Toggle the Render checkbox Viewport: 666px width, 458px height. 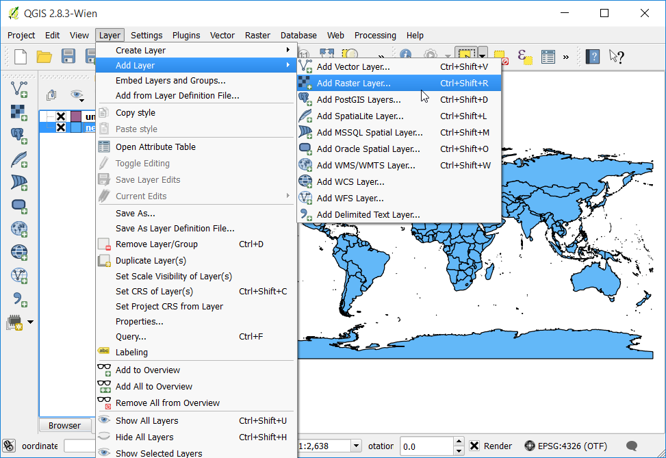[x=474, y=446]
